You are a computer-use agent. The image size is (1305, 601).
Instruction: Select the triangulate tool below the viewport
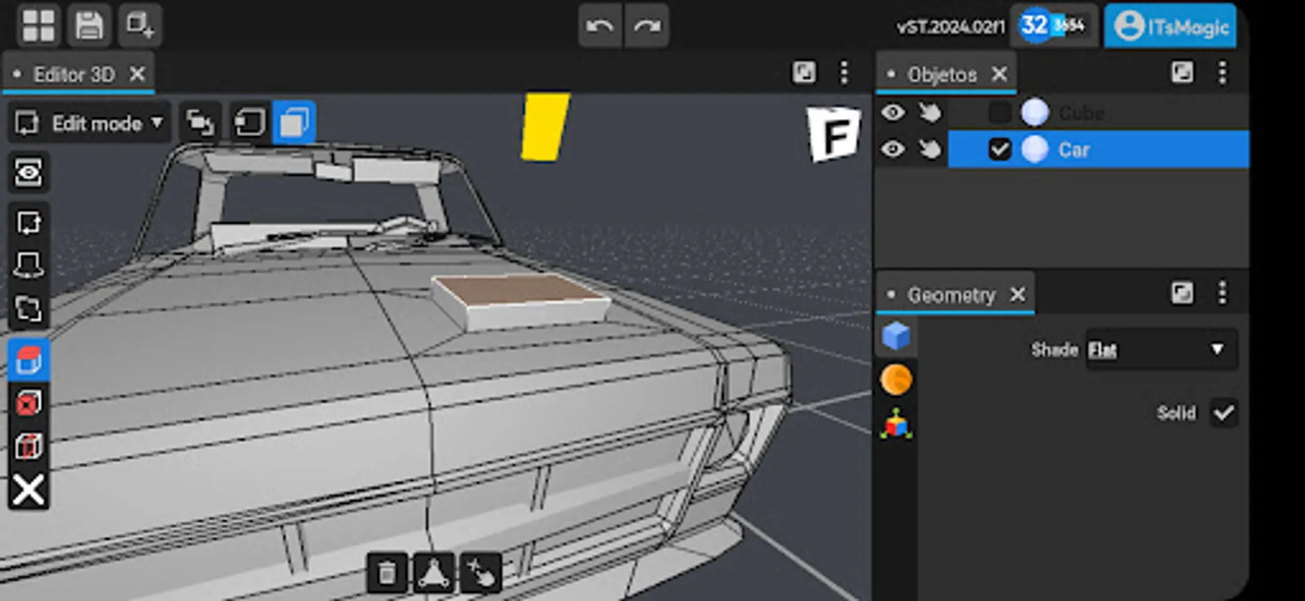coord(433,573)
